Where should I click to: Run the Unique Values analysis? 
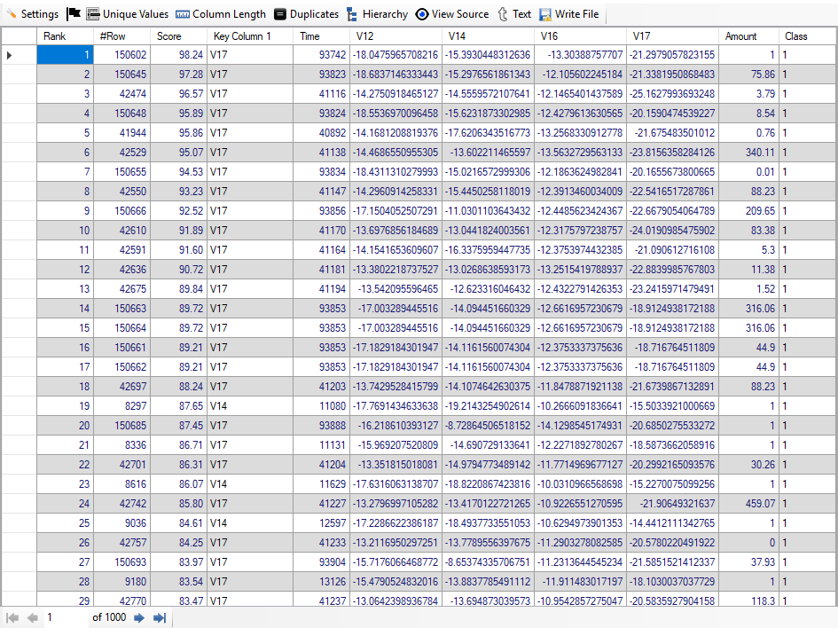click(128, 14)
